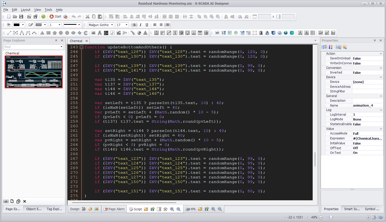Toggle bold formatting
Image resolution: width=386 pixels, height=222 pixels.
pos(134,25)
